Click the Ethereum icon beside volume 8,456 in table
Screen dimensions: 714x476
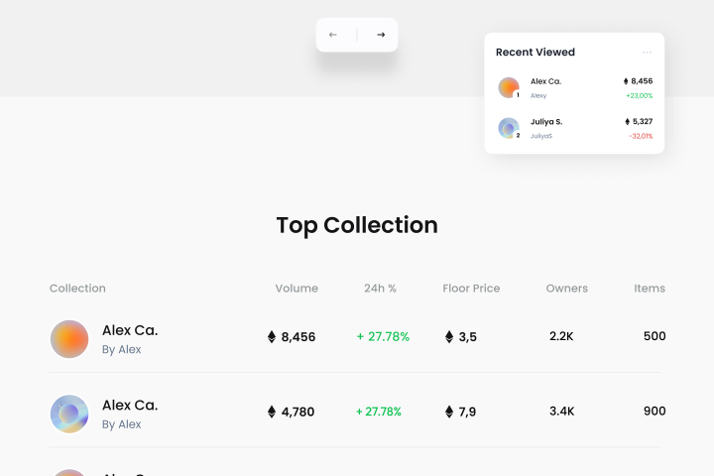click(x=272, y=336)
